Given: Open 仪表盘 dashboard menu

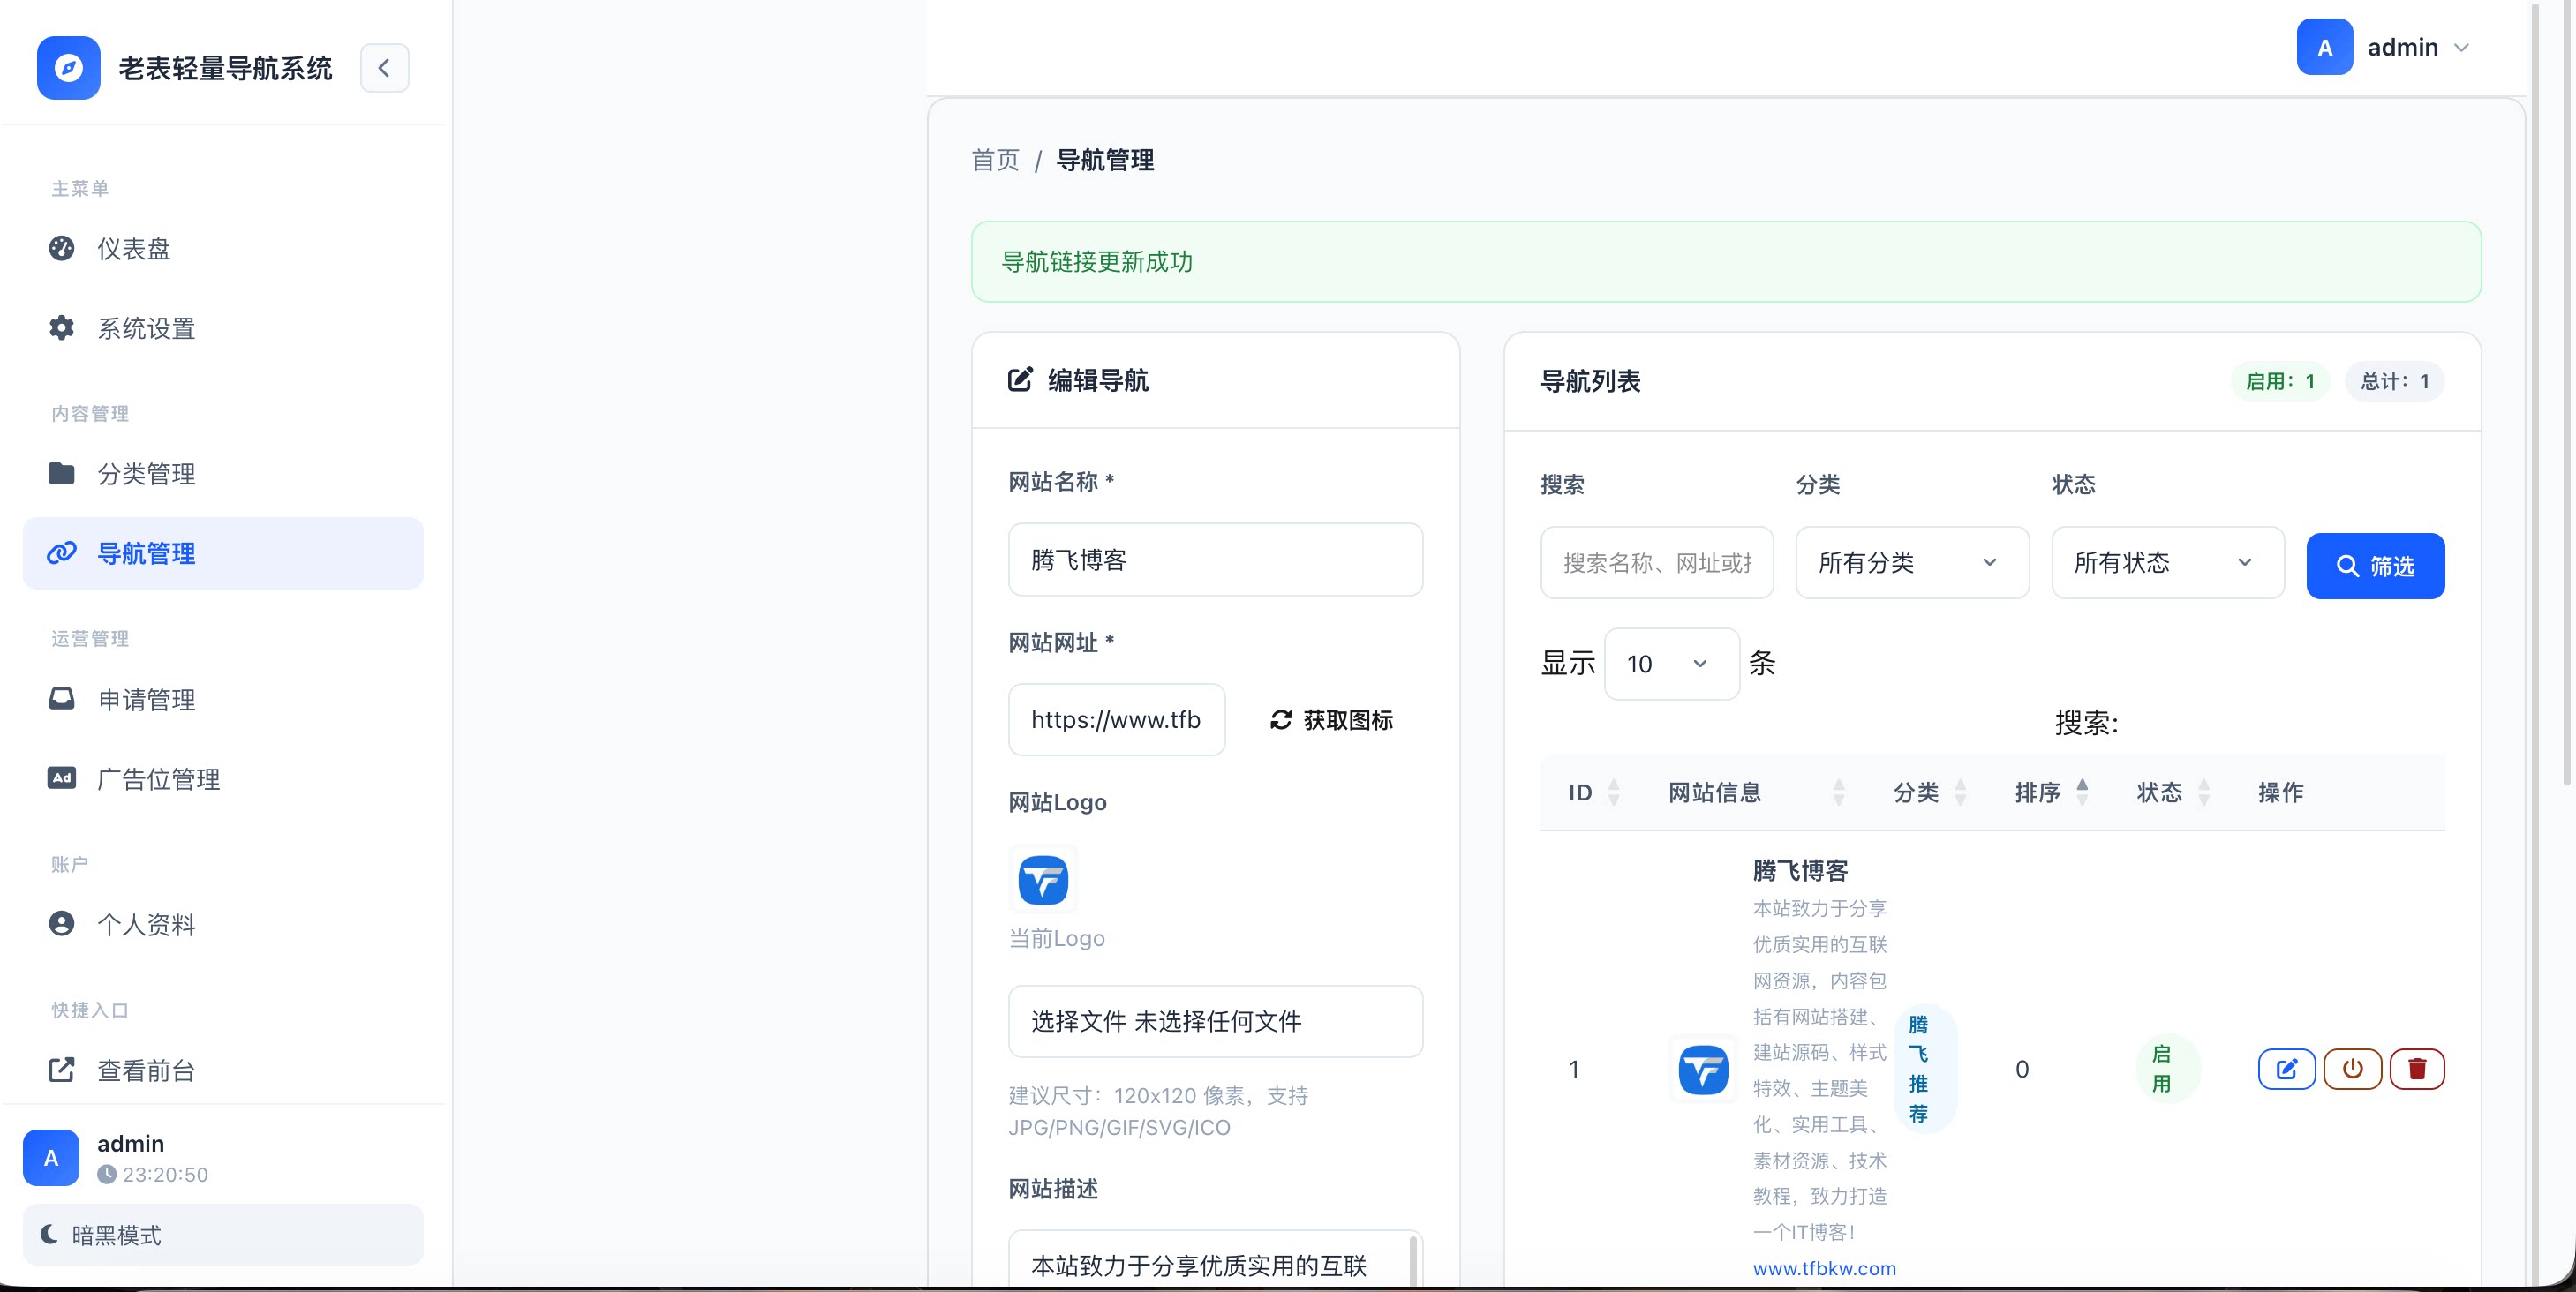Looking at the screenshot, I should 222,248.
